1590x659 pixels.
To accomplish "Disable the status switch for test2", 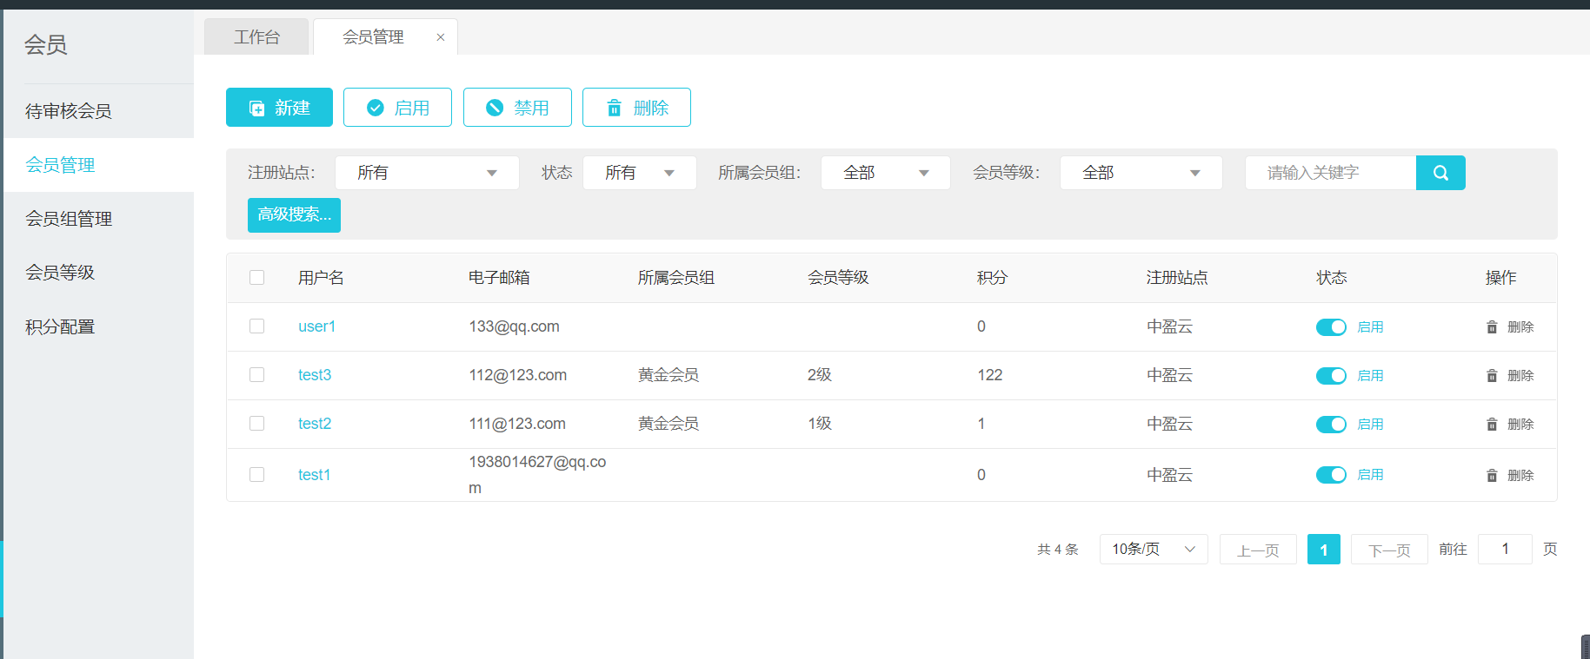I will 1330,425.
